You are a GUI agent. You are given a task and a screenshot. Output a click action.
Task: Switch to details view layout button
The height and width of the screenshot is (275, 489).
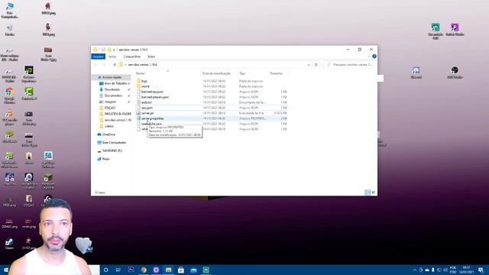368,192
